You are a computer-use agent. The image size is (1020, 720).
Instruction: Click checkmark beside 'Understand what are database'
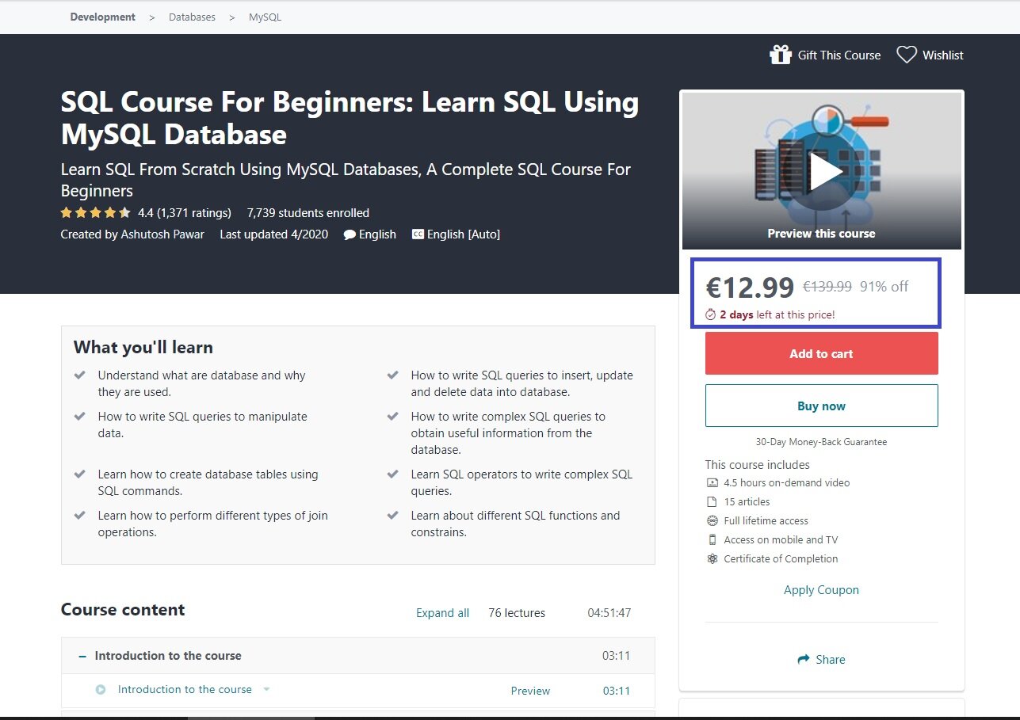pos(80,375)
